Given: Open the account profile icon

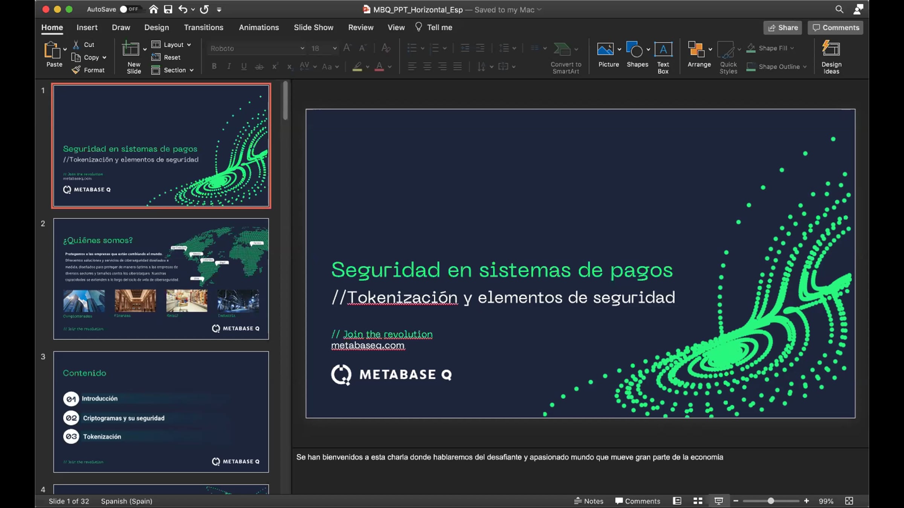Looking at the screenshot, I should pos(858,9).
